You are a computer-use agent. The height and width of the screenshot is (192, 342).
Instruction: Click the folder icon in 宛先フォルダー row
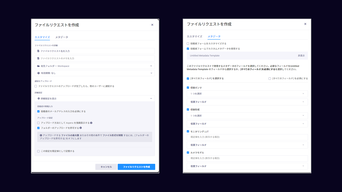coord(38,66)
